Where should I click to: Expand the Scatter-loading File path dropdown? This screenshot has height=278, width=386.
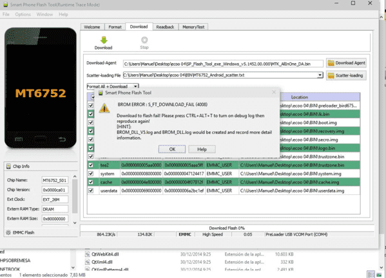pyautogui.click(x=320, y=75)
